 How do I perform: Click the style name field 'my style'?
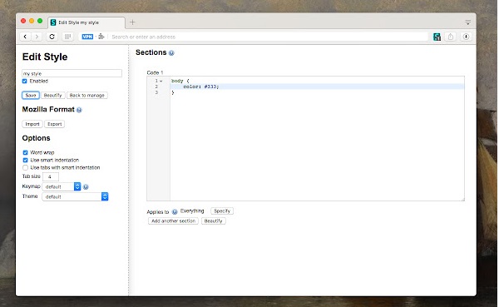tap(72, 73)
